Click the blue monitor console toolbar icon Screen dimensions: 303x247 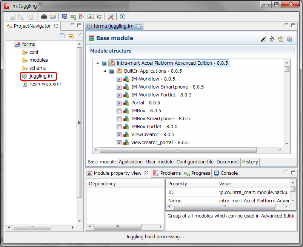point(65,17)
